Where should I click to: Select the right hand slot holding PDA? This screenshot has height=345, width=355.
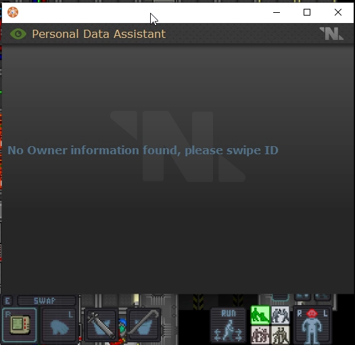[20, 325]
